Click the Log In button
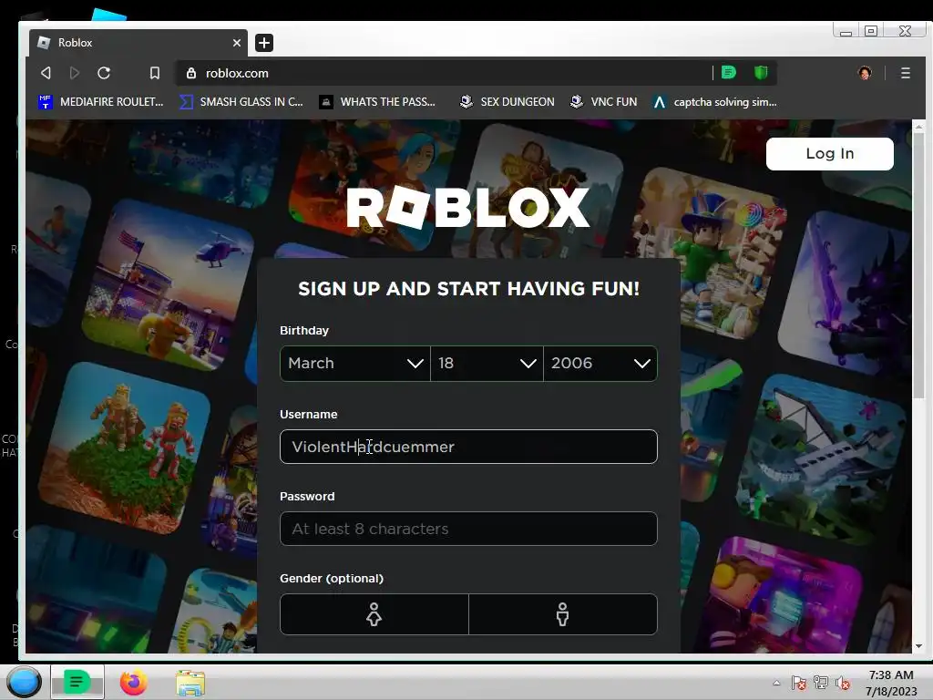This screenshot has height=700, width=933. [829, 153]
